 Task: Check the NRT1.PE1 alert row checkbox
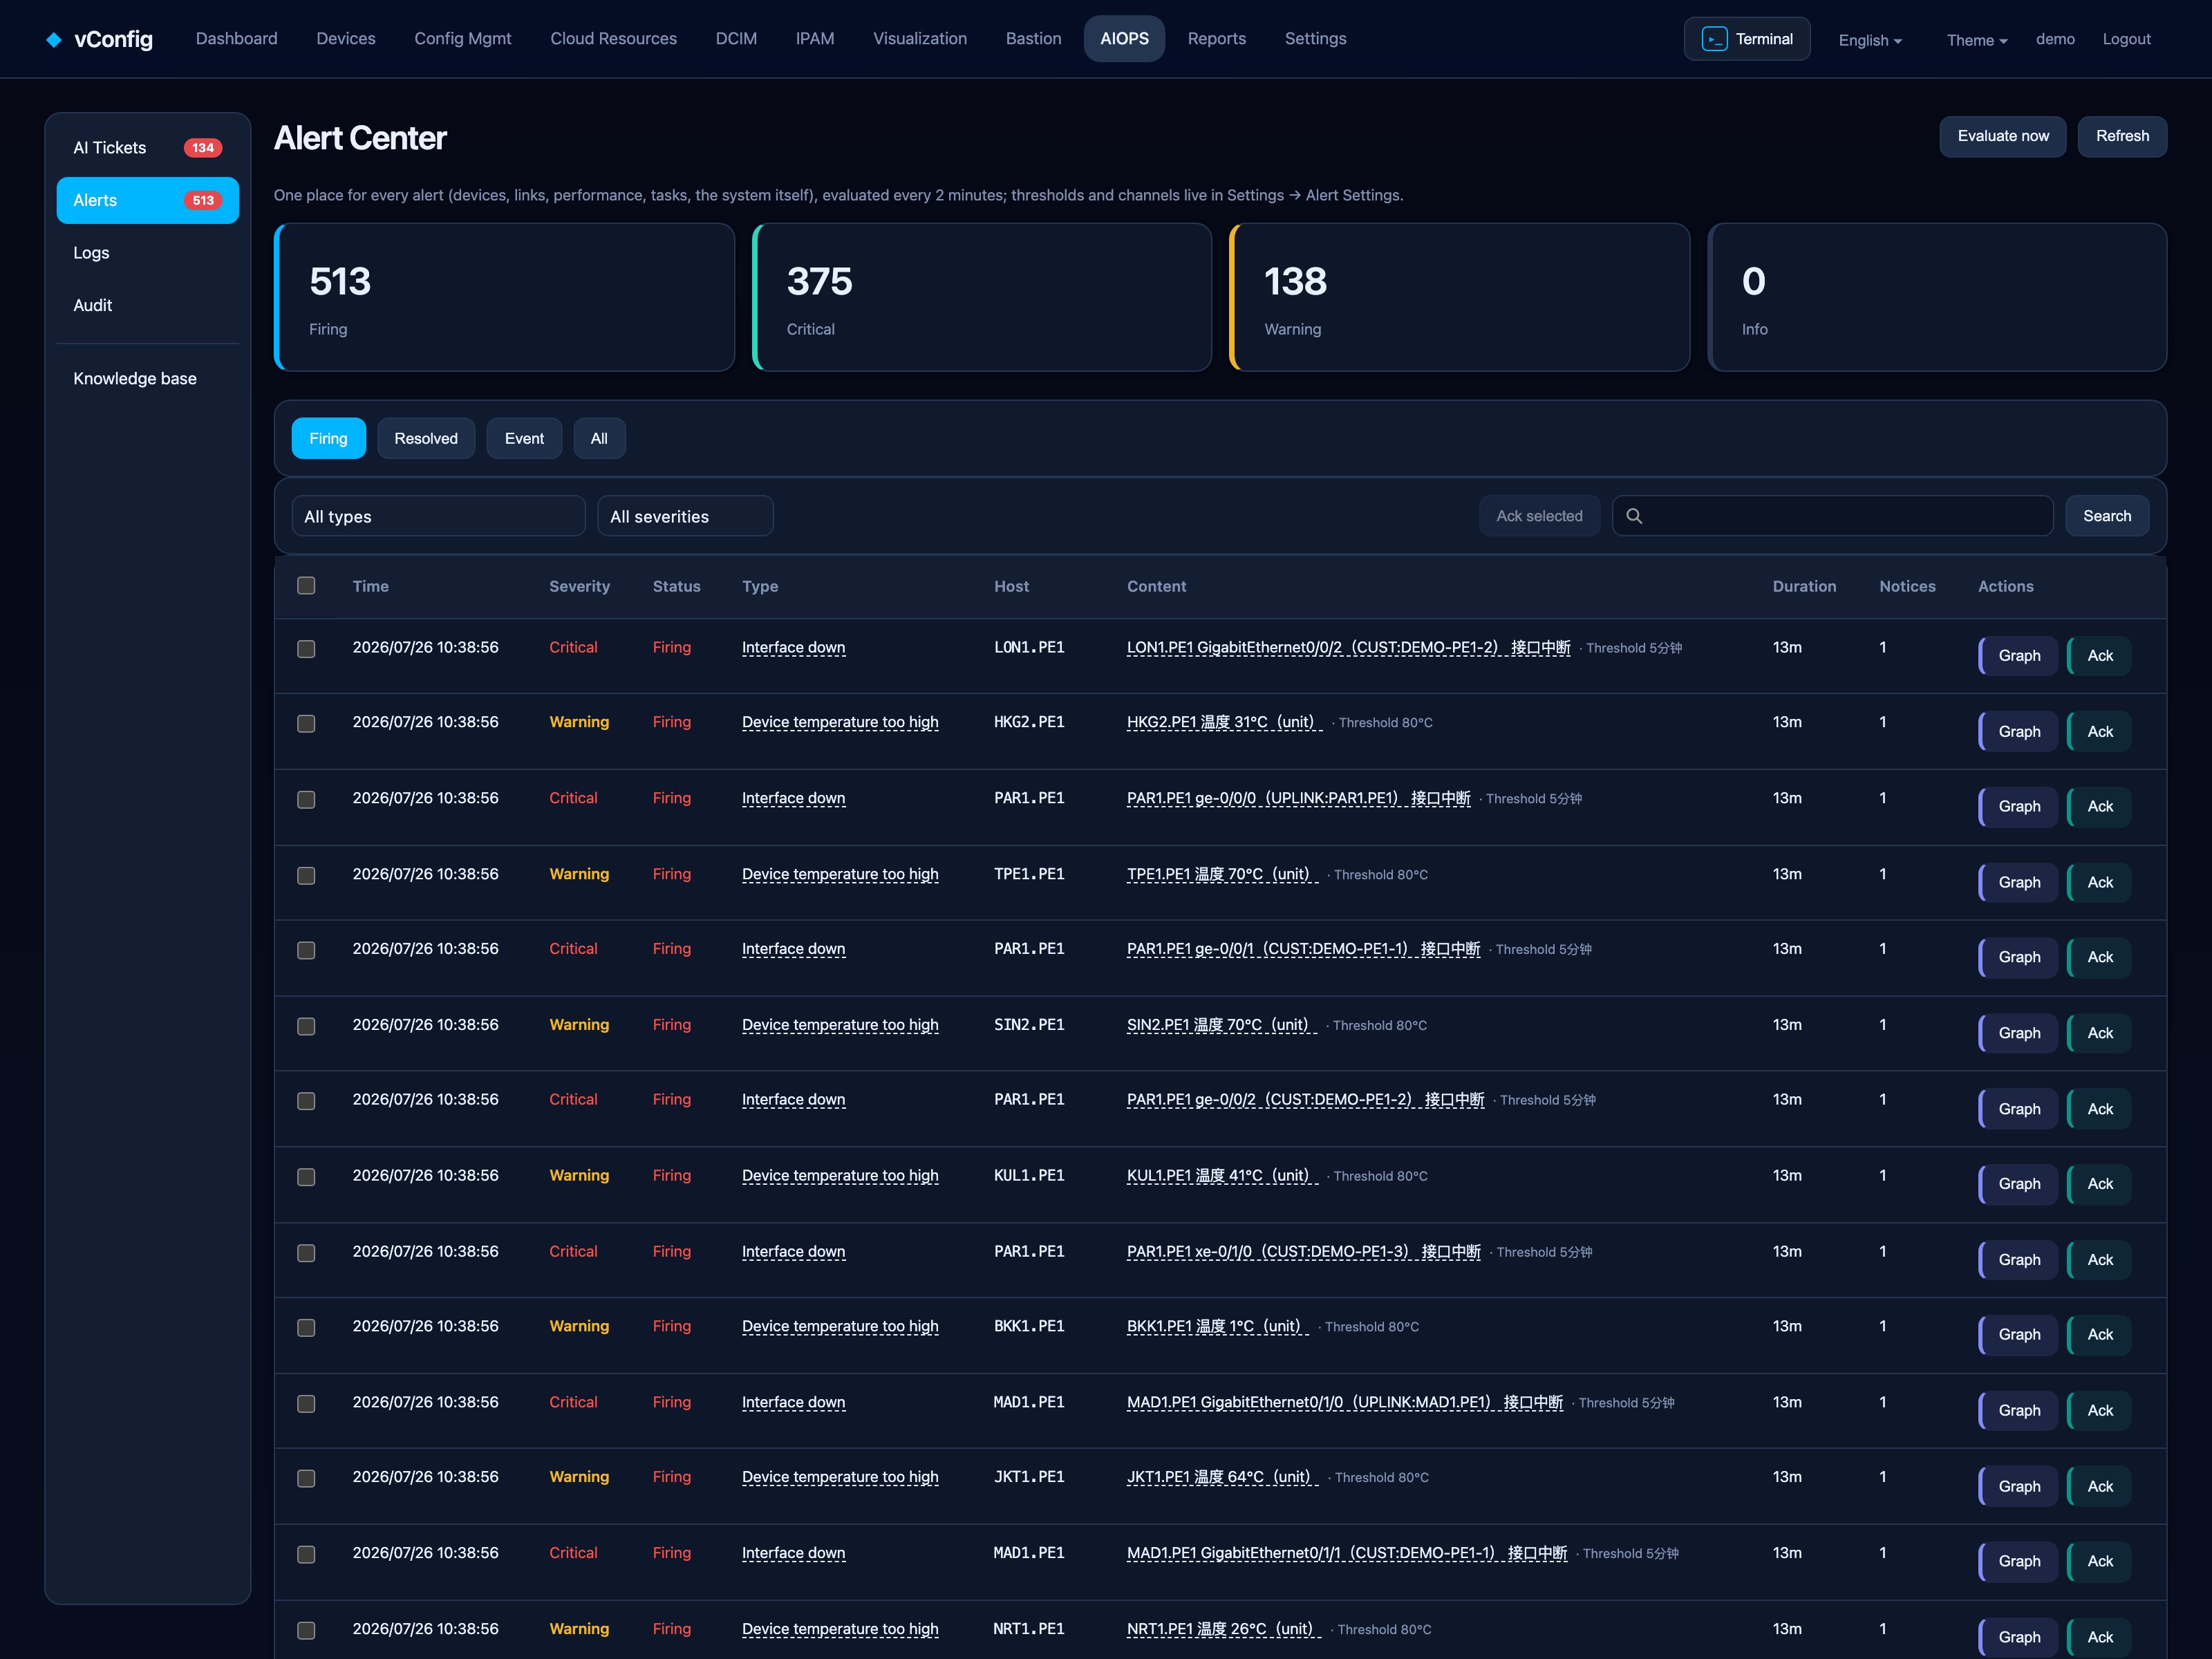tap(306, 1630)
